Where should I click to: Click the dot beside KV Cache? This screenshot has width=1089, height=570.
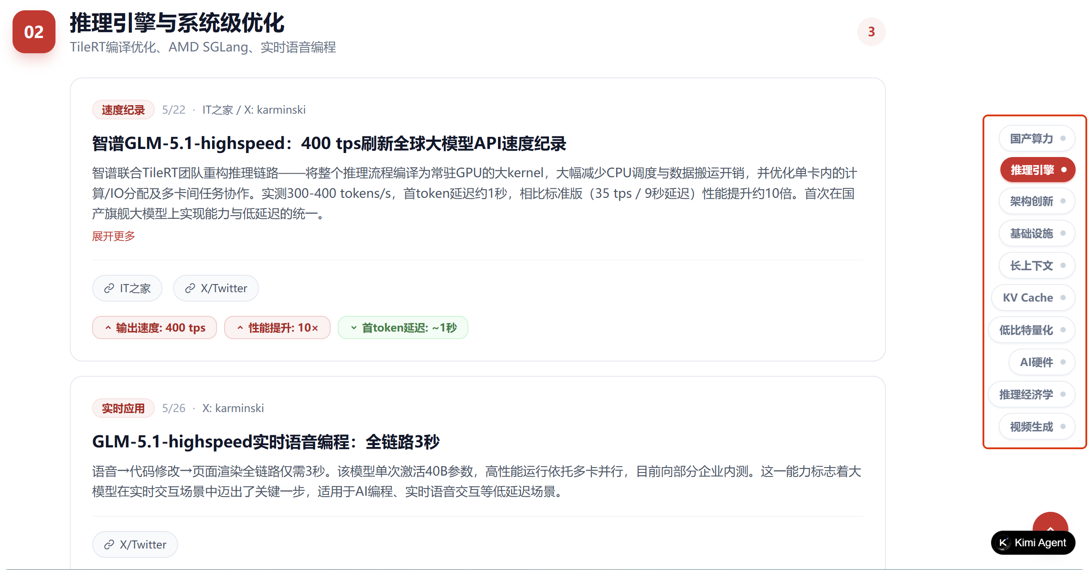tap(1063, 298)
